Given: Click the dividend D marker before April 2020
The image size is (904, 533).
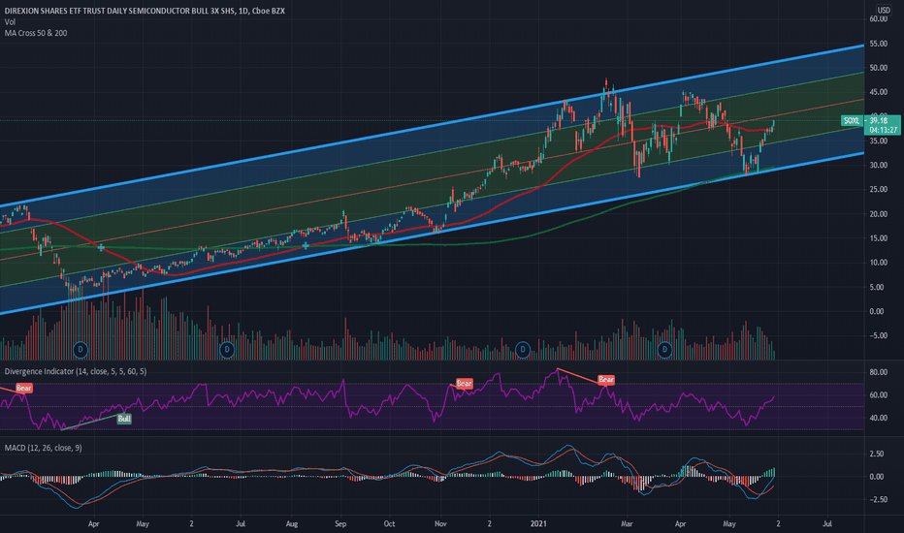Looking at the screenshot, I should coord(81,349).
